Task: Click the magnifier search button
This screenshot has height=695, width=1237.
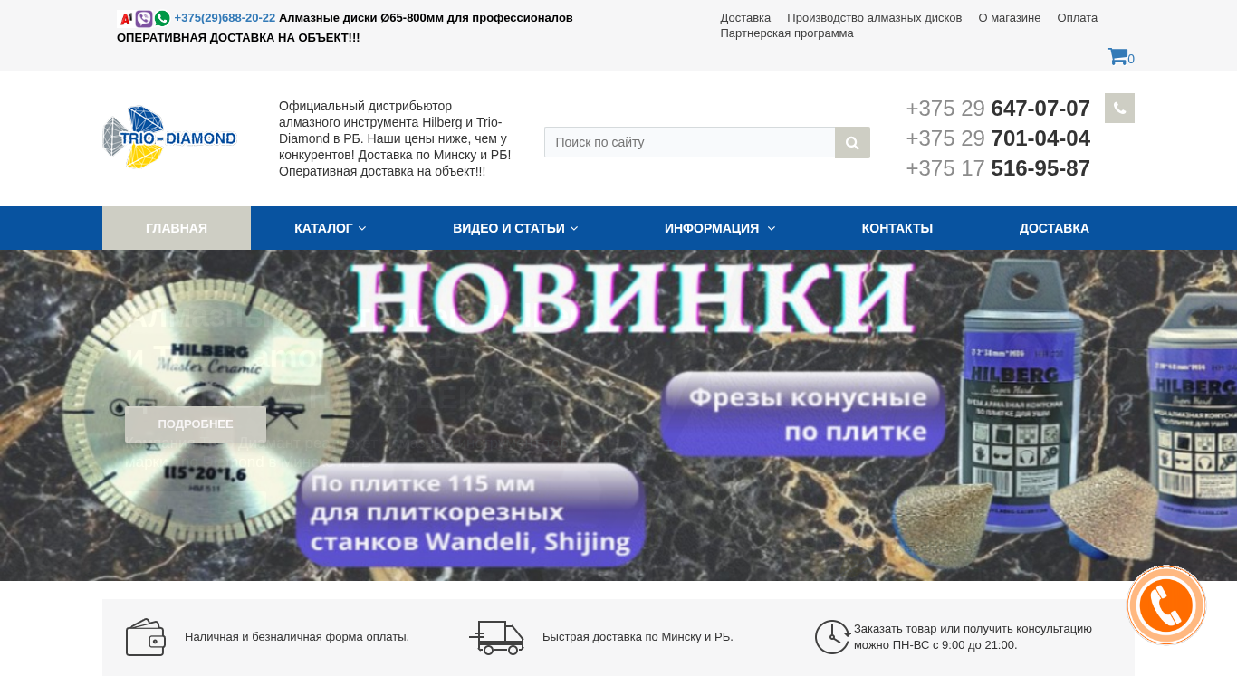Action: [x=852, y=142]
